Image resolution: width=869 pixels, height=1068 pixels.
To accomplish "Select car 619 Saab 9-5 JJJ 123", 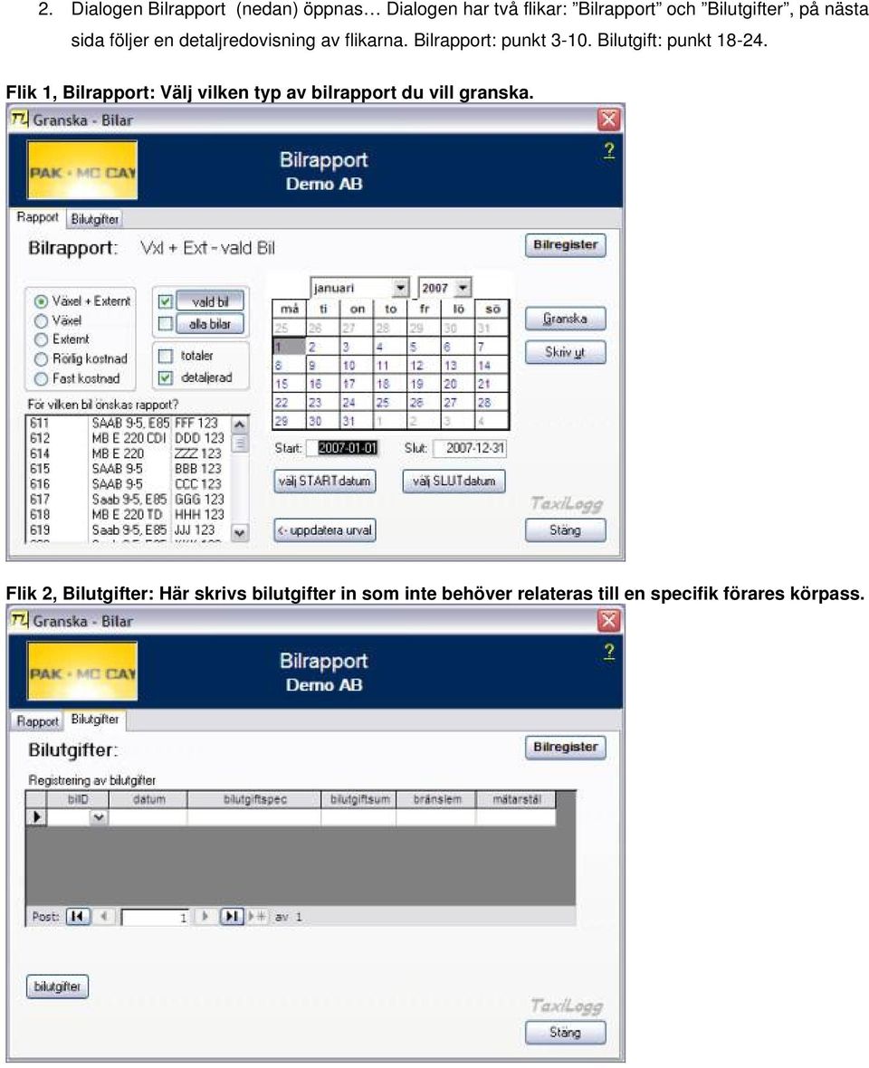I will (128, 529).
